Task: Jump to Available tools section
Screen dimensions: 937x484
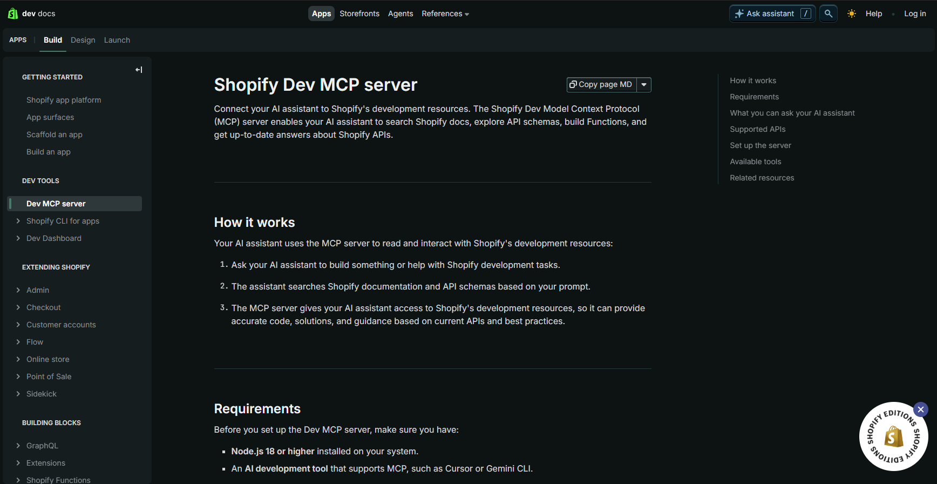Action: (755, 162)
